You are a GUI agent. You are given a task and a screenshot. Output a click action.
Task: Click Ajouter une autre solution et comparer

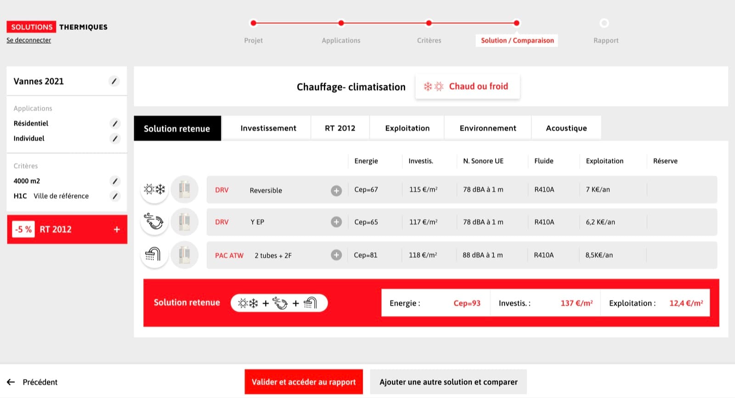pos(448,382)
